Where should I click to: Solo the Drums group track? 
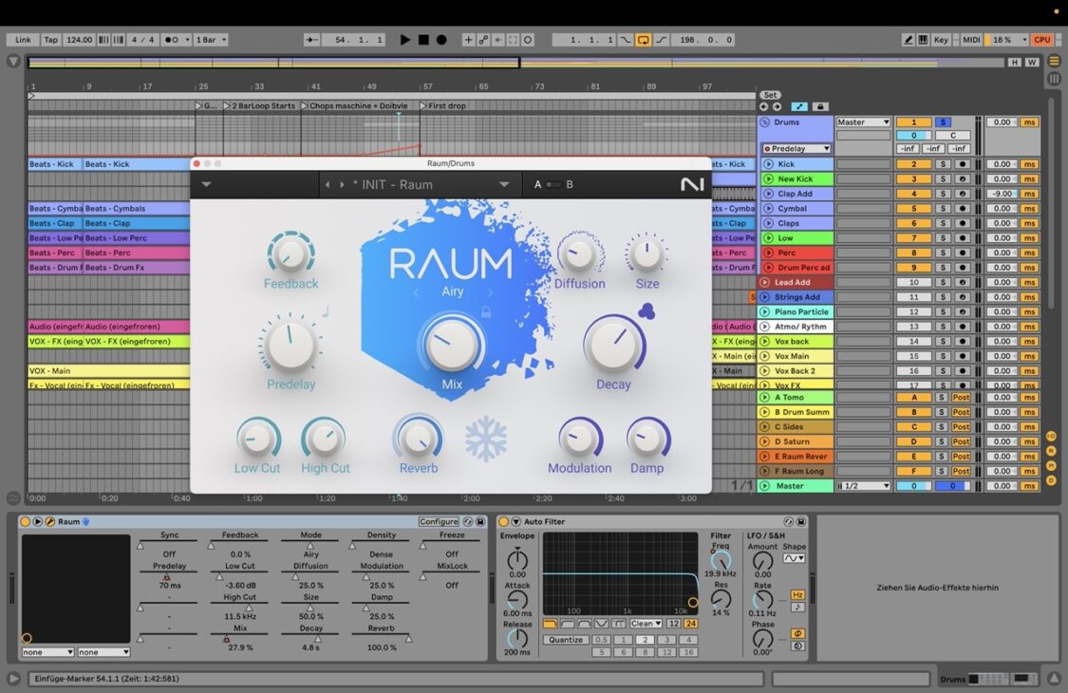943,122
